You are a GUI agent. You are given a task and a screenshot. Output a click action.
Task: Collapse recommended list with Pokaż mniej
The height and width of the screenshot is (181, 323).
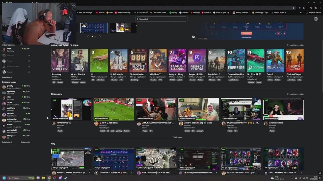click(x=25, y=142)
